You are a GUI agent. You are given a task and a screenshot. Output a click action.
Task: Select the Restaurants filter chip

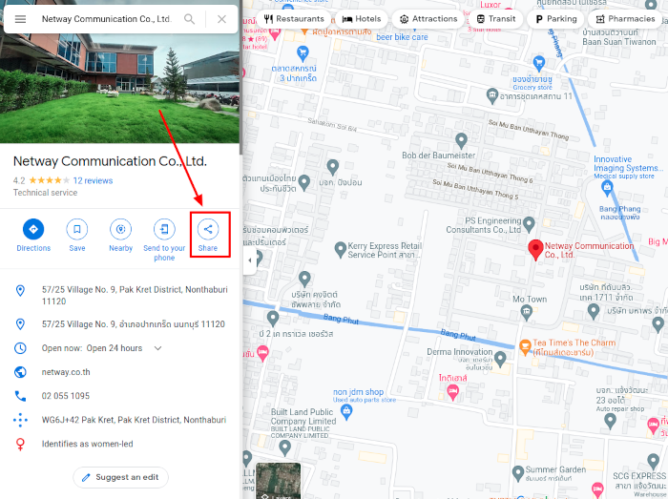pyautogui.click(x=294, y=19)
